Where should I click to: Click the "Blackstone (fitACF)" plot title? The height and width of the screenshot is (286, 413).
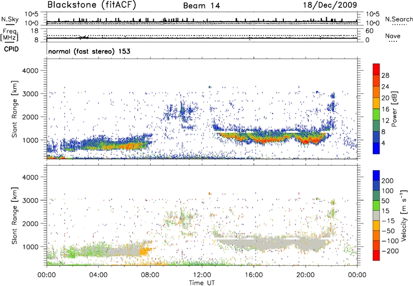(92, 5)
